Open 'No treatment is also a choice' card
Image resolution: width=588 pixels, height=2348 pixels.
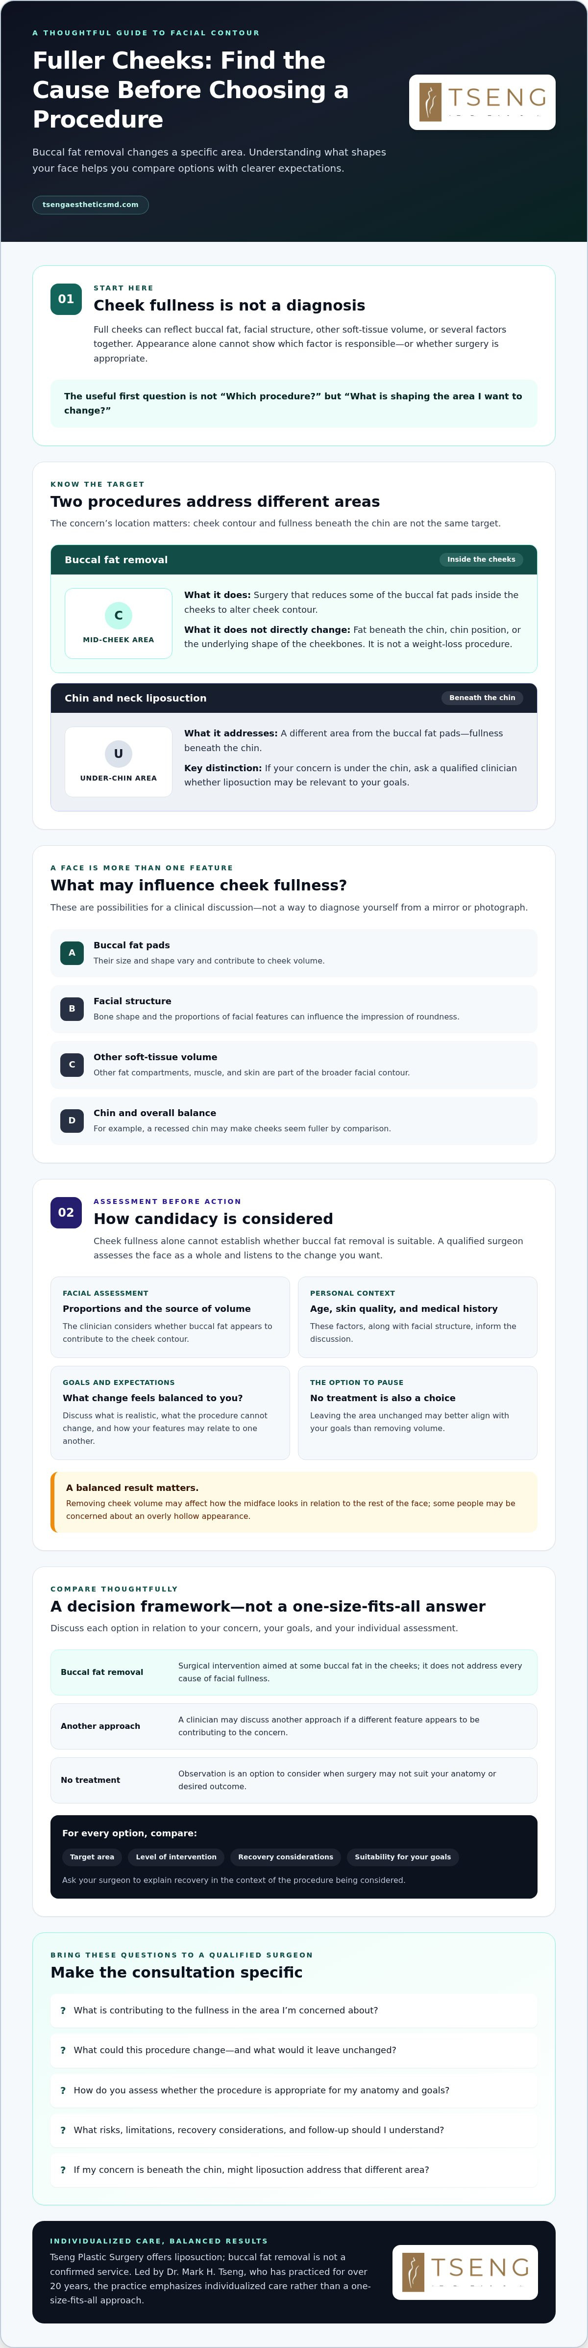[x=418, y=1412]
